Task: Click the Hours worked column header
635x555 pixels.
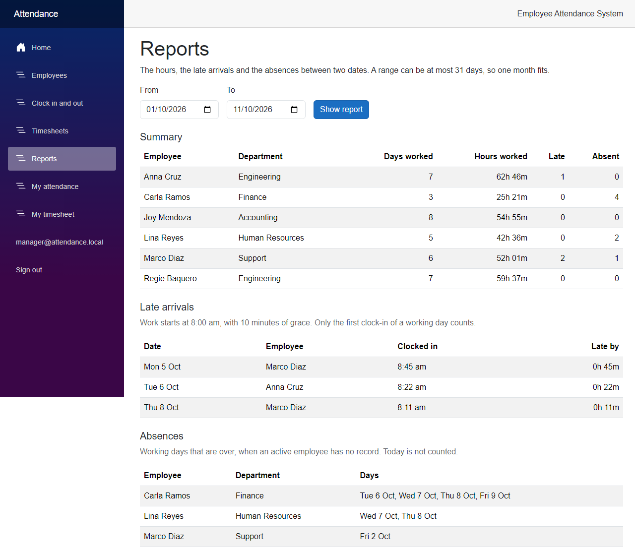Action: (x=501, y=156)
